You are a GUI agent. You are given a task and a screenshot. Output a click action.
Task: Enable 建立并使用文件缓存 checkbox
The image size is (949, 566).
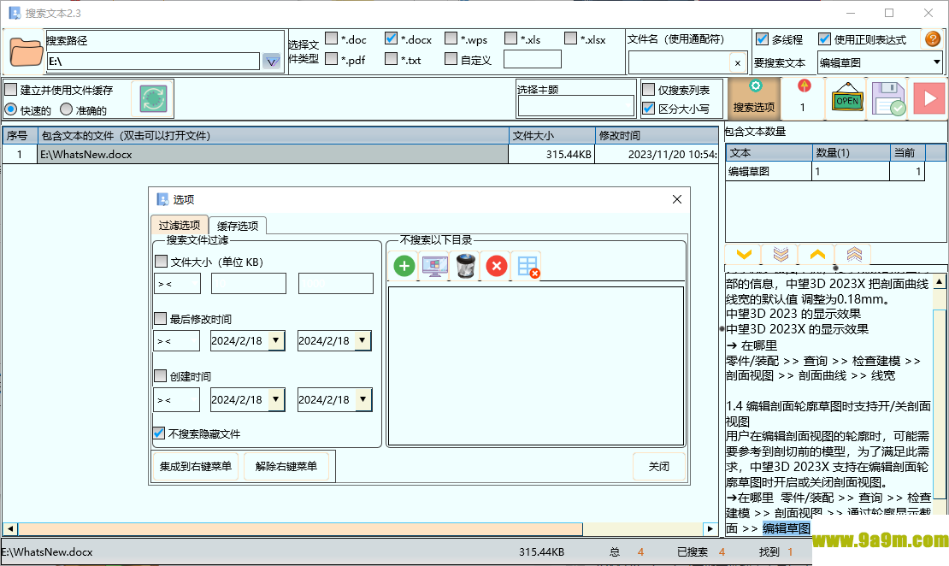click(11, 90)
